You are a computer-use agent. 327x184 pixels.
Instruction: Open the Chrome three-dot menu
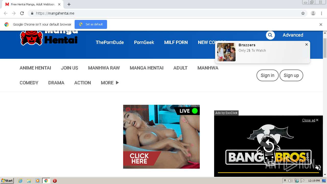tap(321, 13)
